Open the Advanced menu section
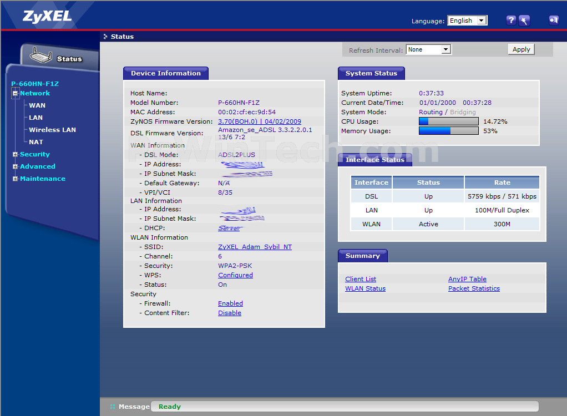The width and height of the screenshot is (567, 416). [38, 166]
